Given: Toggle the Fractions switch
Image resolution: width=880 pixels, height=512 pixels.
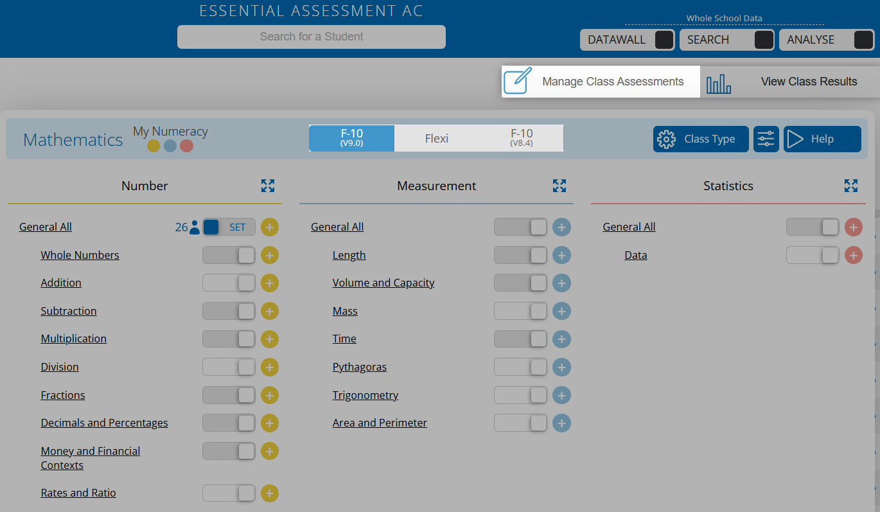Looking at the screenshot, I should click(x=229, y=395).
